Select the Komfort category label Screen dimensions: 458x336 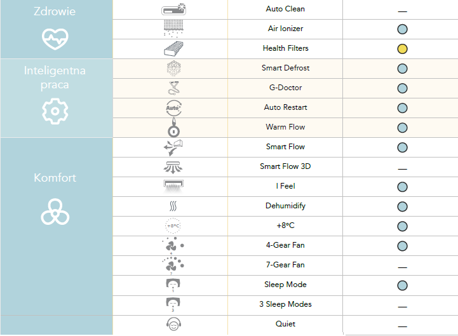(55, 178)
